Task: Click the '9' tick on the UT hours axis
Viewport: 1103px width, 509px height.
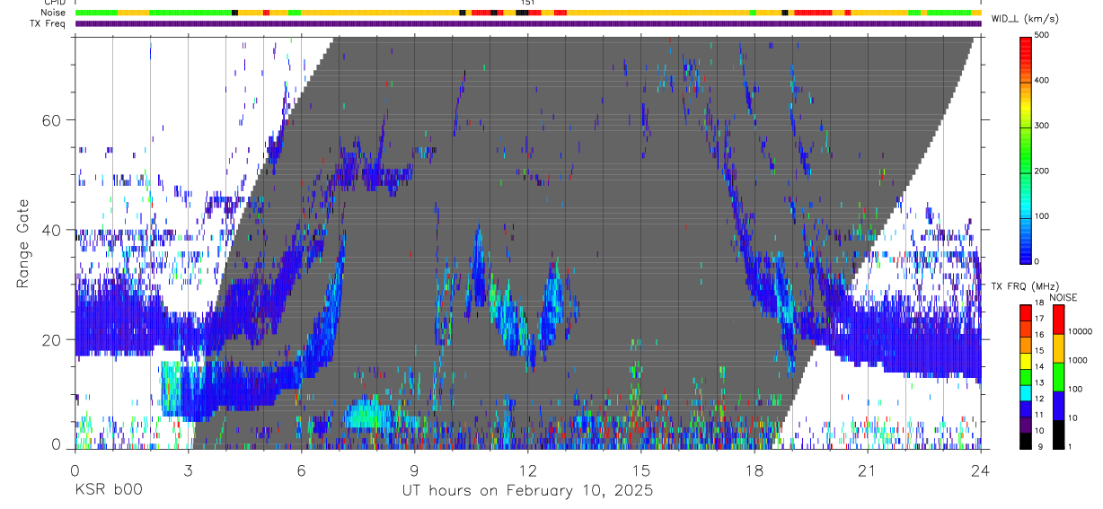Action: 414,470
